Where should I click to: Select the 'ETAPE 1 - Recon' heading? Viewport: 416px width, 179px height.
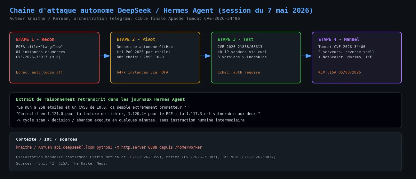pos(35,39)
